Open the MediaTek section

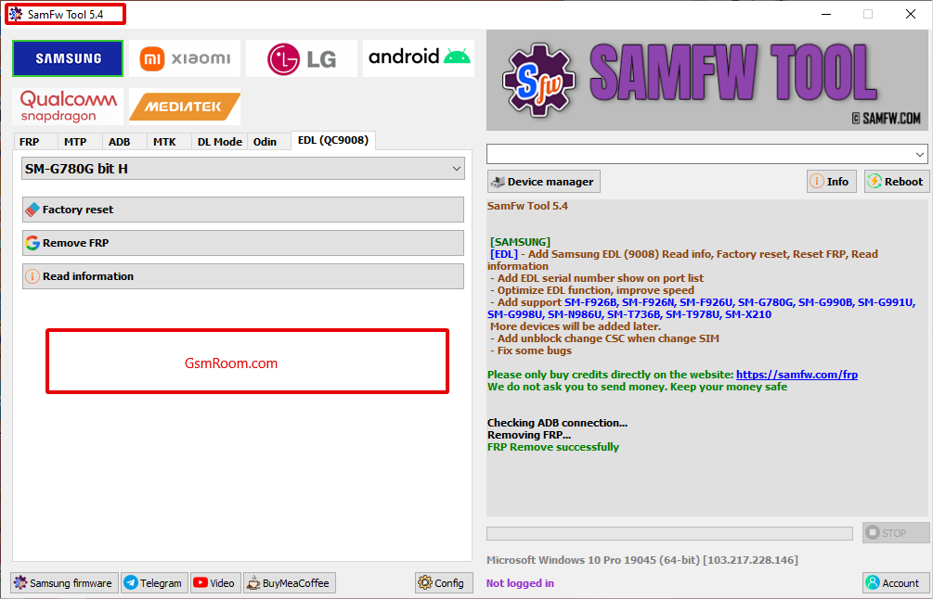[x=185, y=107]
